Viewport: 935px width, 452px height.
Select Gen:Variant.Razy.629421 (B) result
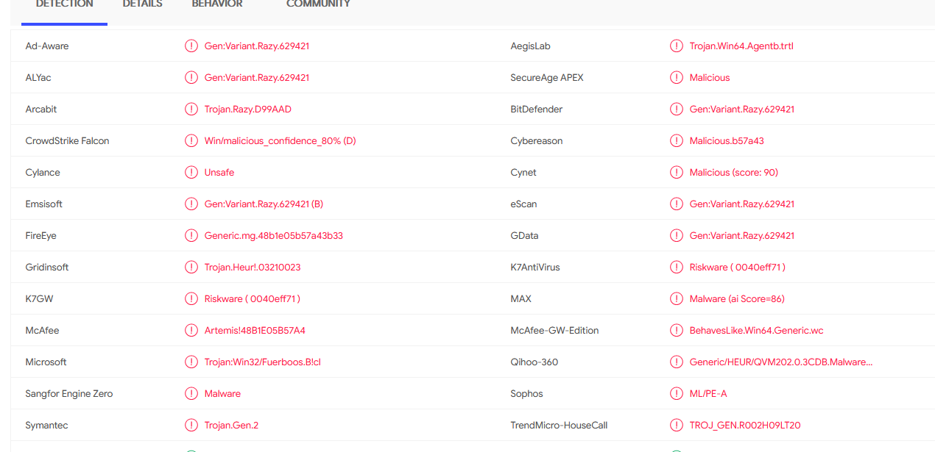coord(264,204)
